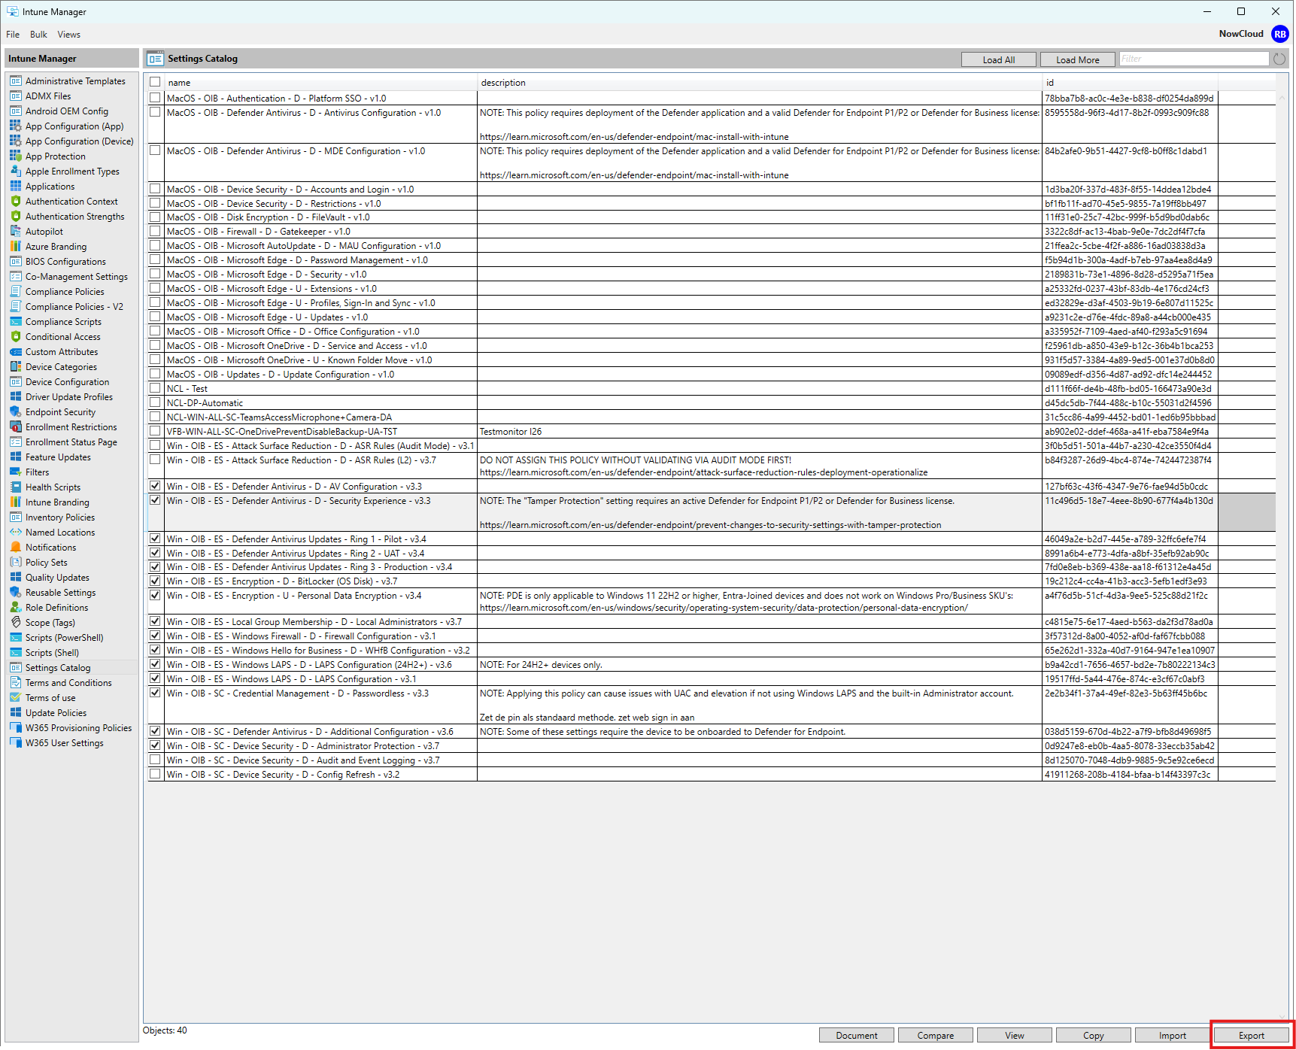The width and height of the screenshot is (1296, 1050).
Task: Uncheck BitLocker (OS Disk) policy checkbox
Action: pos(155,581)
